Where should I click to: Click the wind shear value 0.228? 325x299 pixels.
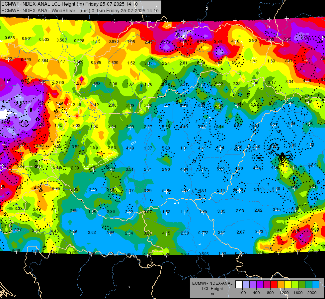click(x=79, y=41)
